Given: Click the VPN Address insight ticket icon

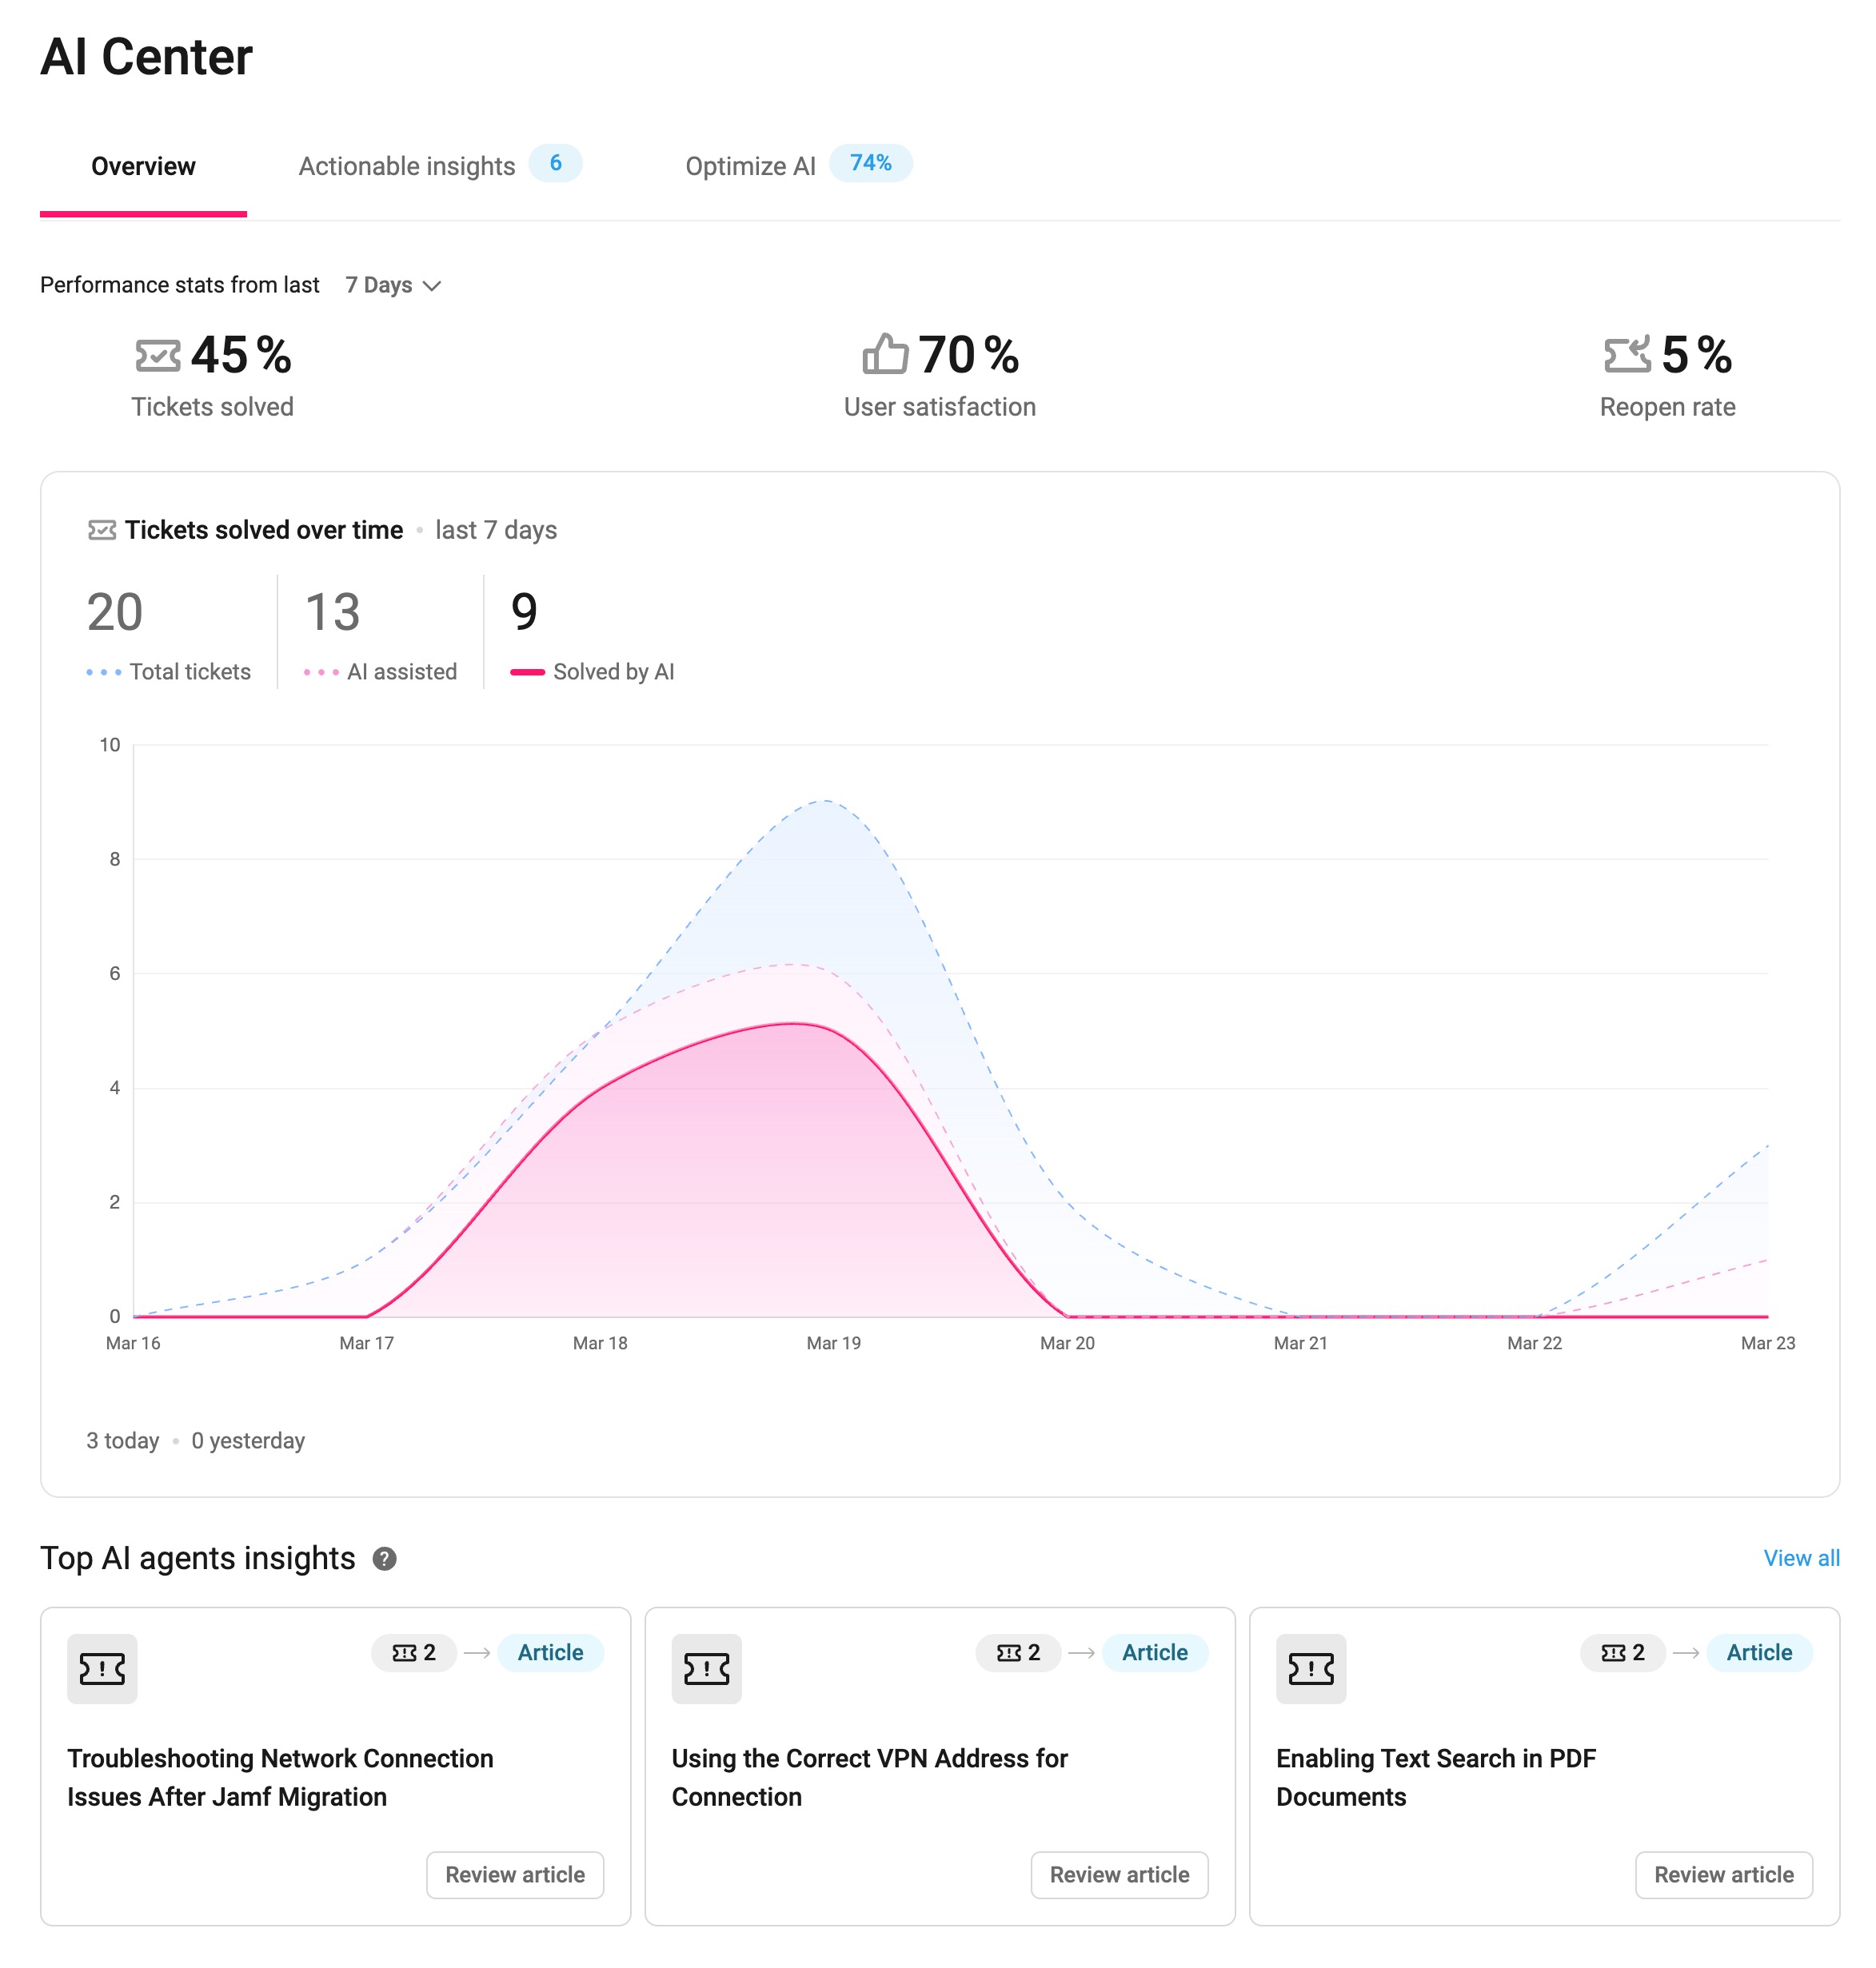Looking at the screenshot, I should [x=706, y=1668].
